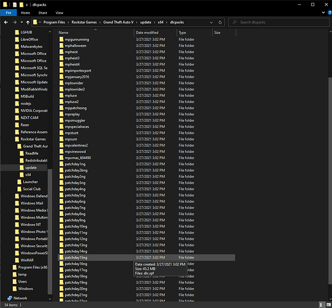Select the Users folder icon in sidebar

coord(15,282)
